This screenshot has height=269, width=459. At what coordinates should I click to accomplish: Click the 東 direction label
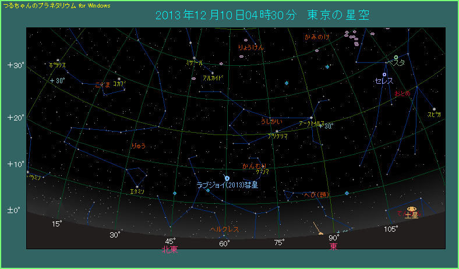(333, 247)
